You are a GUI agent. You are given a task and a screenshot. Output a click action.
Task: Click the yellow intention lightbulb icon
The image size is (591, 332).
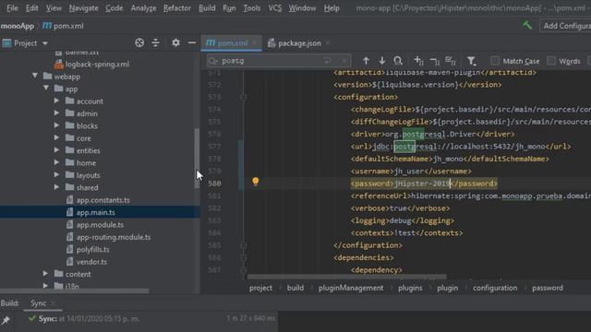point(256,182)
